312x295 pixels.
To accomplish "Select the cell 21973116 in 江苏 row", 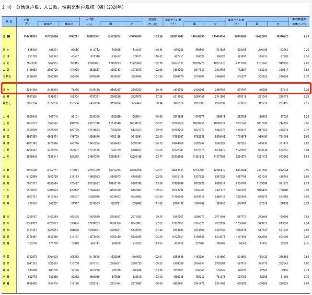I will coord(94,123).
